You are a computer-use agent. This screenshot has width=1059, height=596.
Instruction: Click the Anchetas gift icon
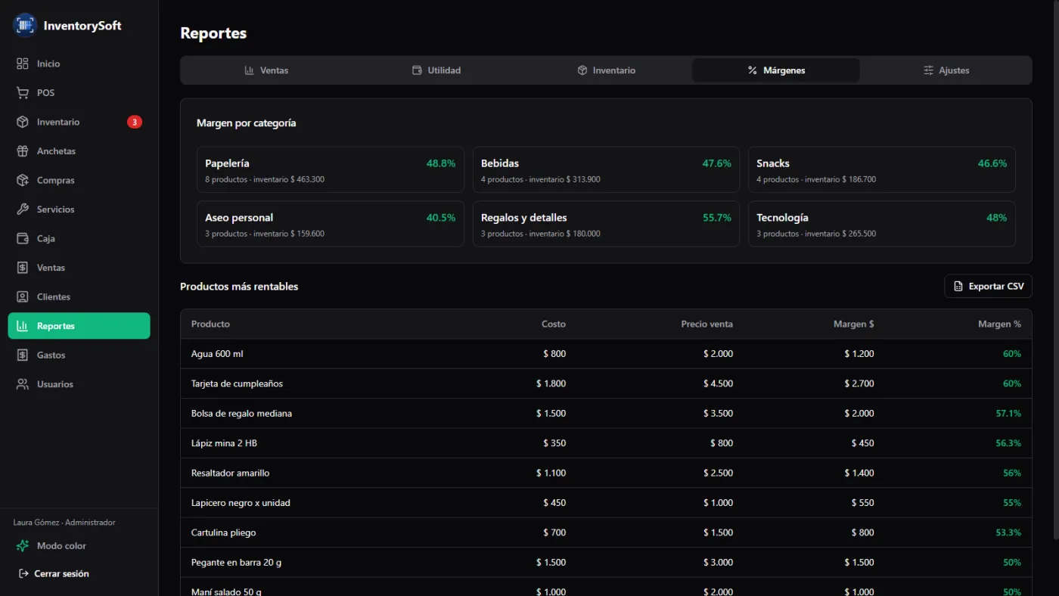[23, 151]
